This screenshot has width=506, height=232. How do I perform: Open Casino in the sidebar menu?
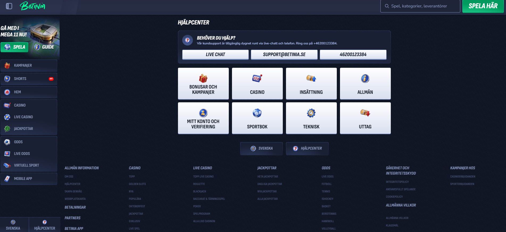[x=29, y=106]
